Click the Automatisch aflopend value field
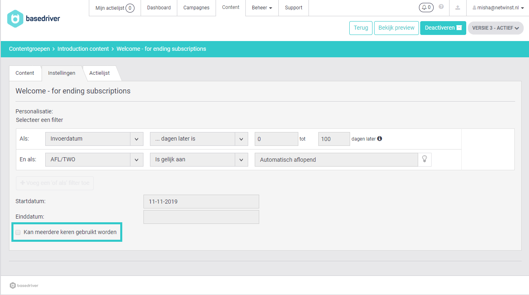The width and height of the screenshot is (529, 295). [x=336, y=159]
